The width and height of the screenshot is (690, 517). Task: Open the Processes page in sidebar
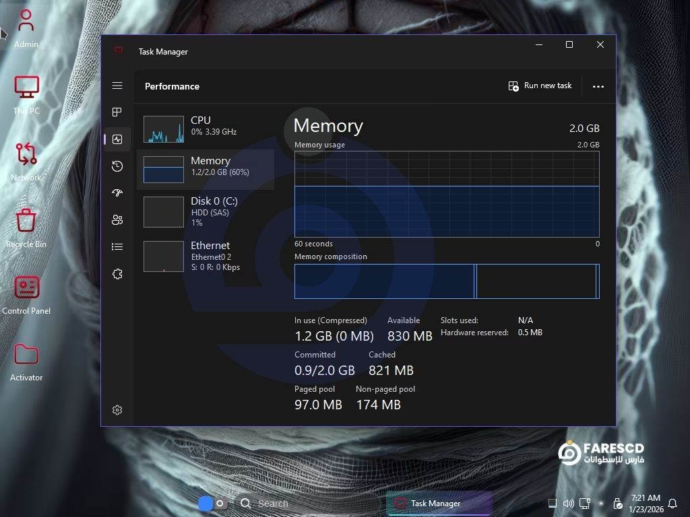point(117,112)
